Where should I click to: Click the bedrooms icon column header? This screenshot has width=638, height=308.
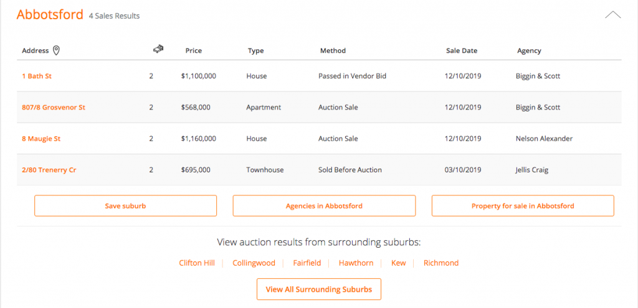[158, 49]
